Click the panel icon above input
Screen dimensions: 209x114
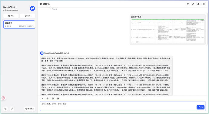coord(53,98)
